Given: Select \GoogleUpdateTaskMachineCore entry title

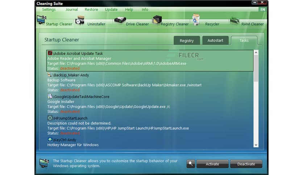Looking at the screenshot, I should coord(81,97).
